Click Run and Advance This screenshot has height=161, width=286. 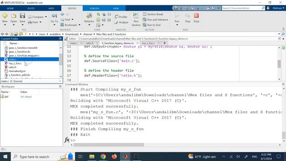tap(156, 20)
